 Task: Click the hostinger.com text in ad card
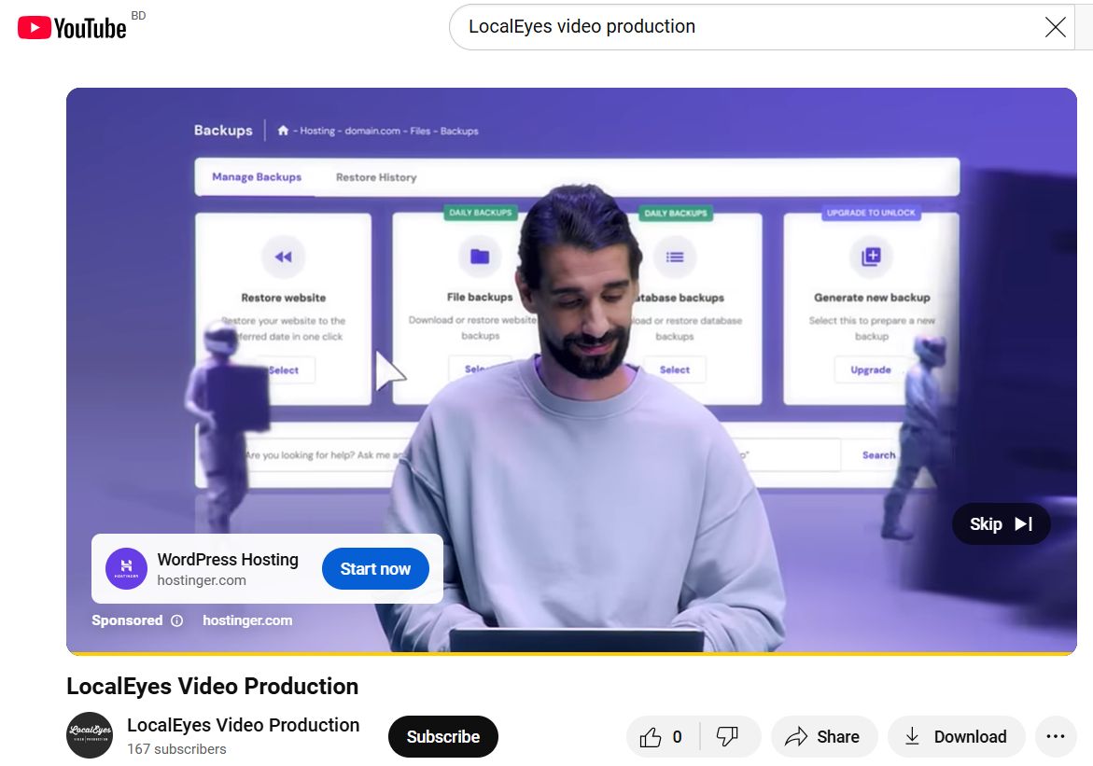click(202, 580)
